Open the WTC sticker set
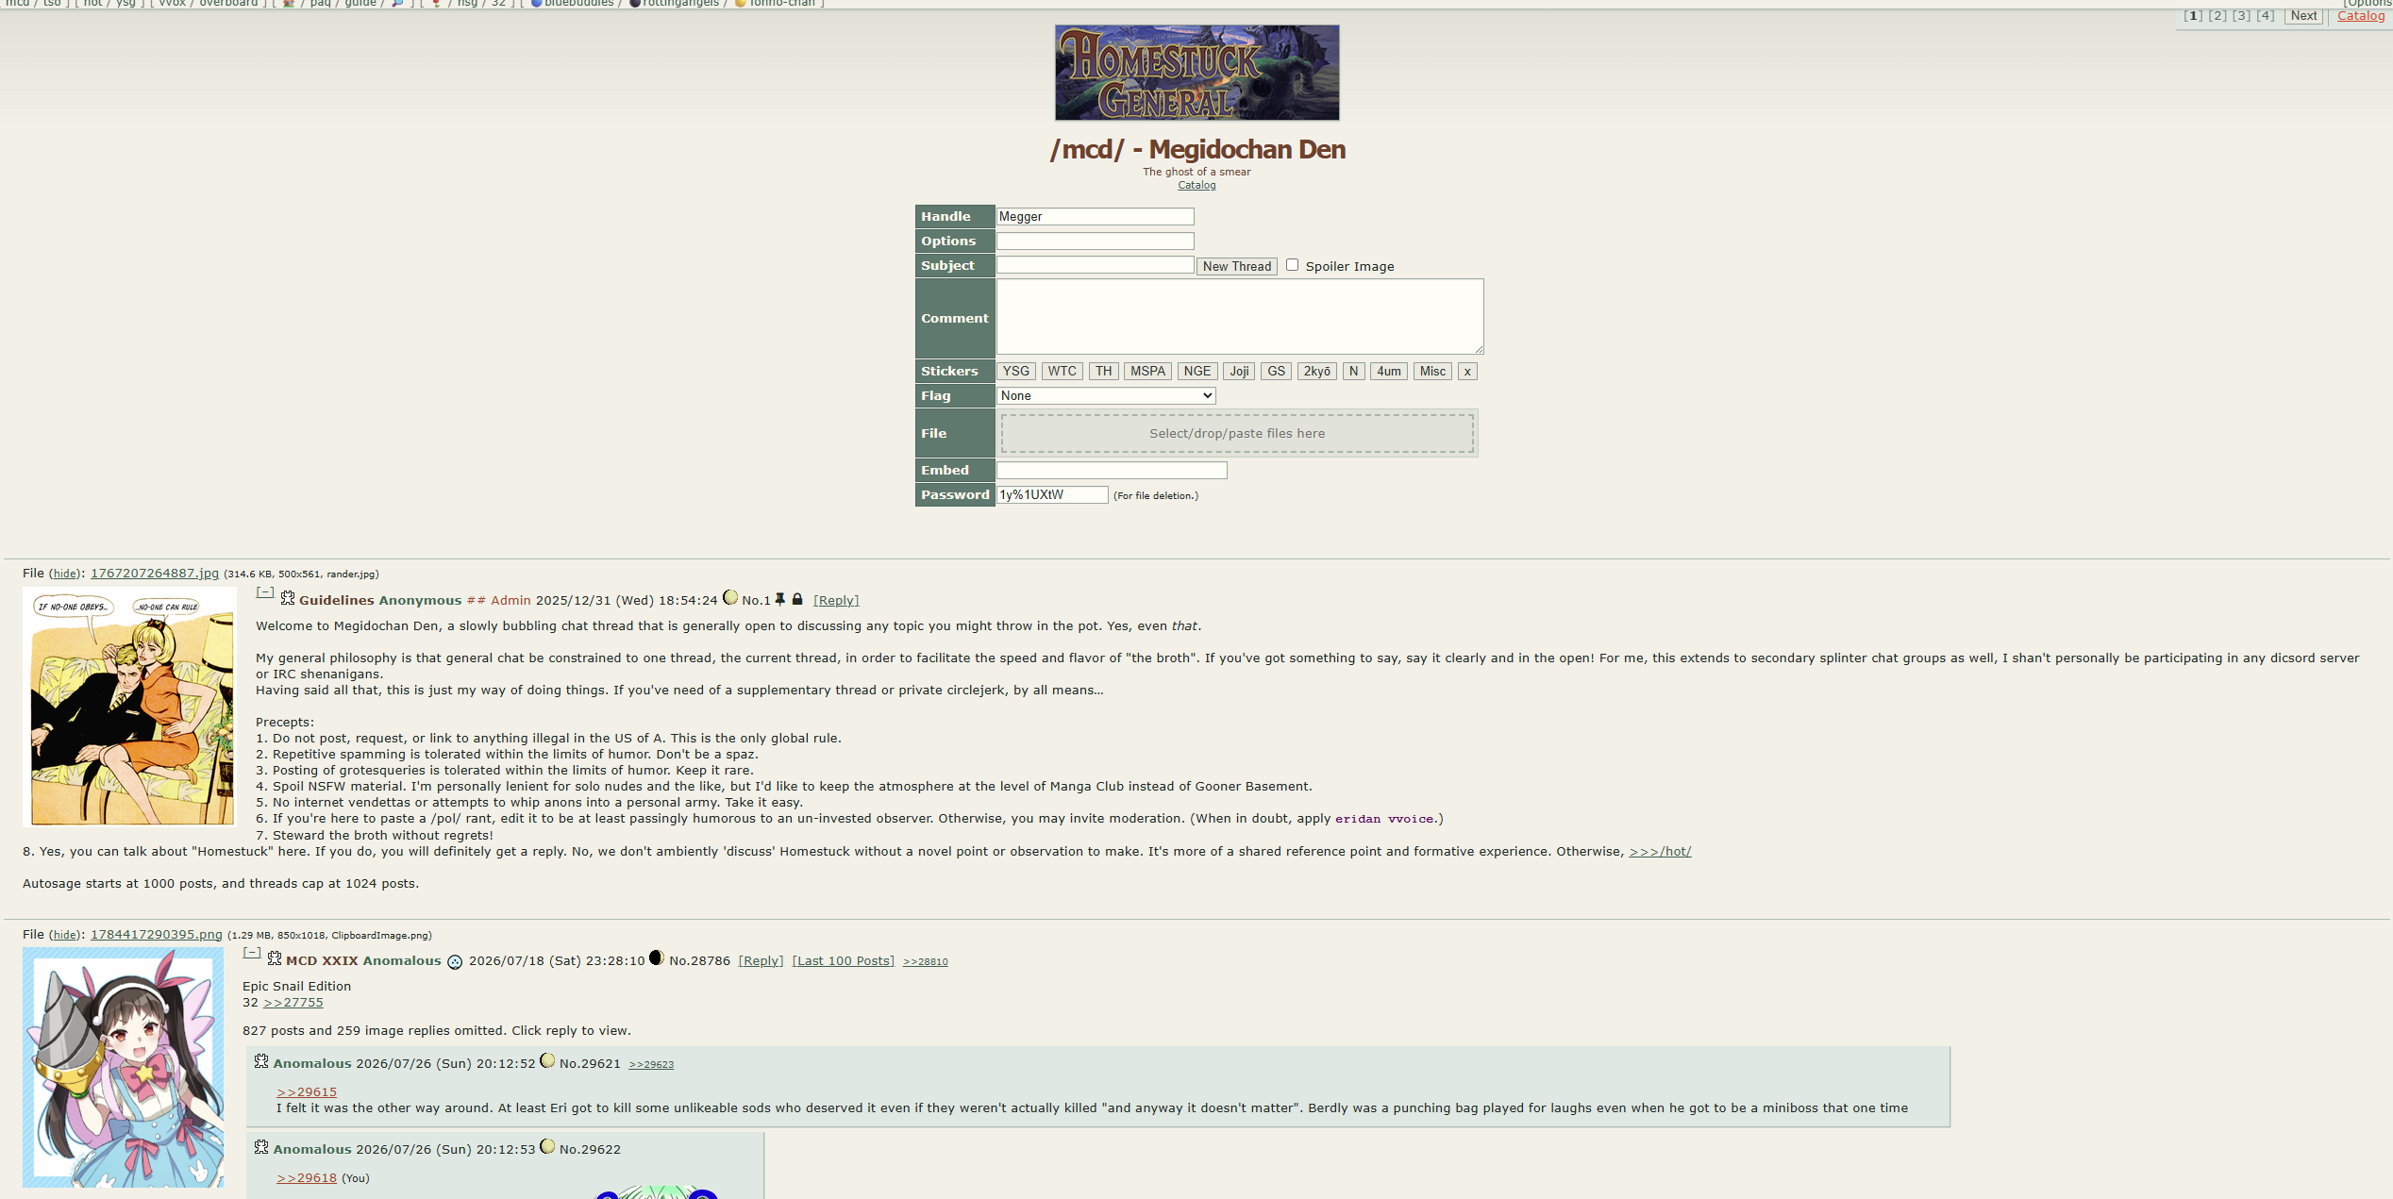This screenshot has height=1199, width=2393. [x=1063, y=372]
